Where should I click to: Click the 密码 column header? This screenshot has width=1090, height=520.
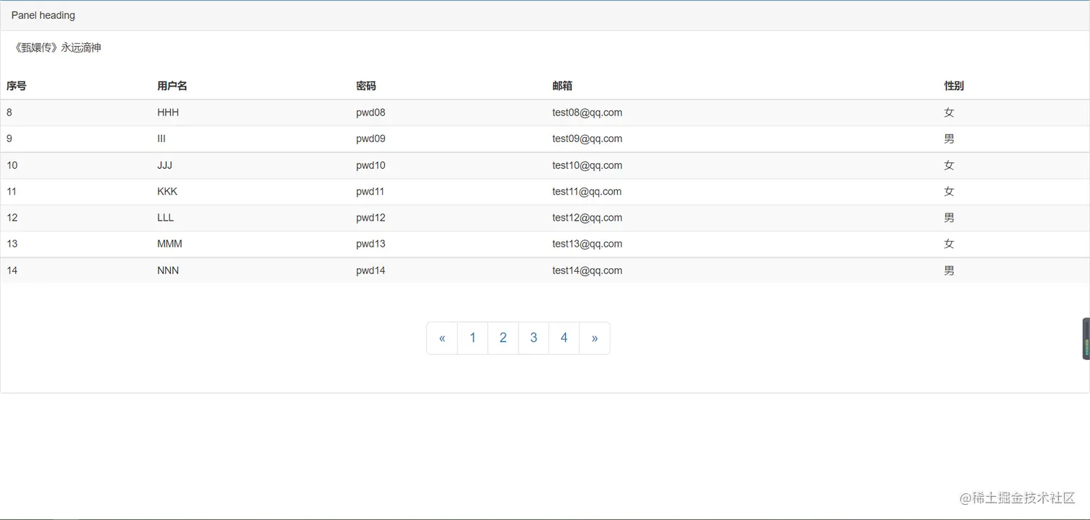pos(366,86)
